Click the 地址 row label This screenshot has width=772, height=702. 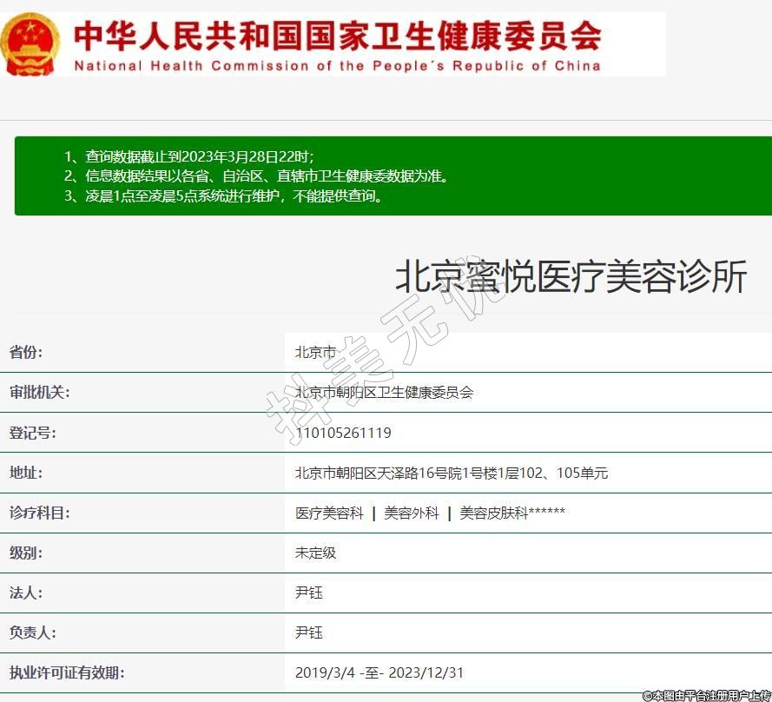pyautogui.click(x=25, y=473)
